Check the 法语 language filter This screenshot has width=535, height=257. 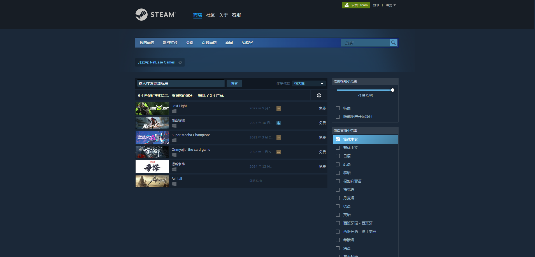pyautogui.click(x=338, y=248)
